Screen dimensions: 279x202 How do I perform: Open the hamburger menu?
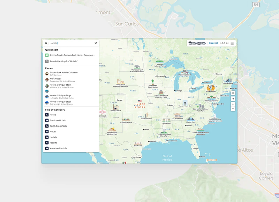click(x=232, y=43)
